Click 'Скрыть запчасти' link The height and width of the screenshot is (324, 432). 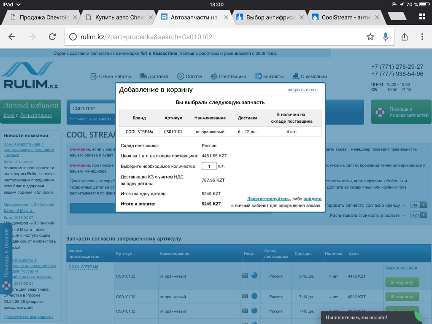[401, 267]
